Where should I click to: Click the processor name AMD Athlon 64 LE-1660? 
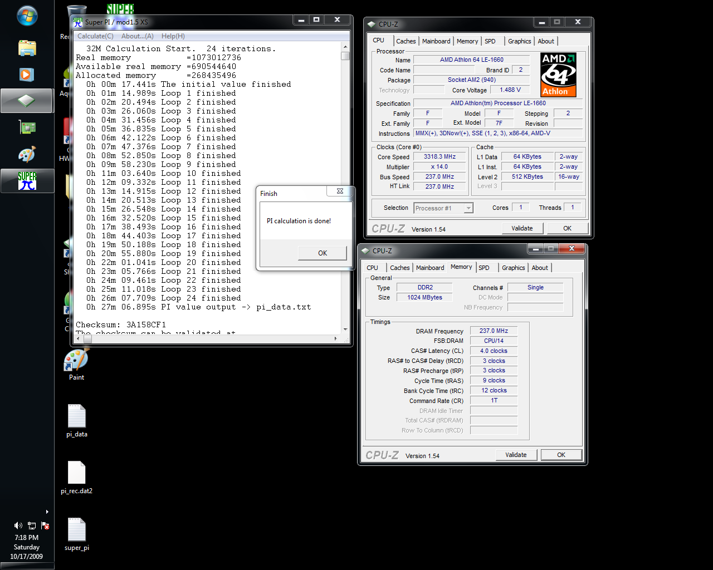(x=472, y=60)
